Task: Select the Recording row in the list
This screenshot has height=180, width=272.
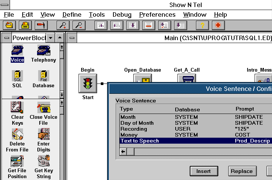Action: click(196, 129)
